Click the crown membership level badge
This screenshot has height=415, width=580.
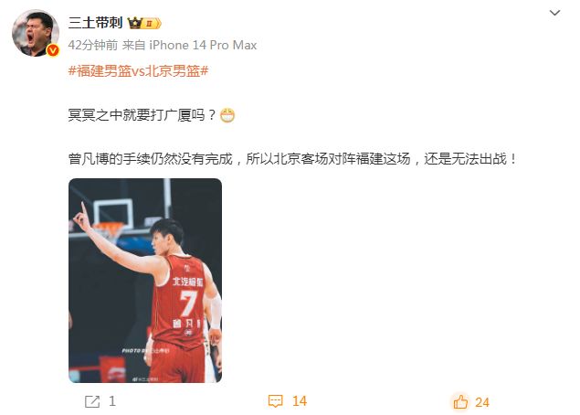[144, 24]
